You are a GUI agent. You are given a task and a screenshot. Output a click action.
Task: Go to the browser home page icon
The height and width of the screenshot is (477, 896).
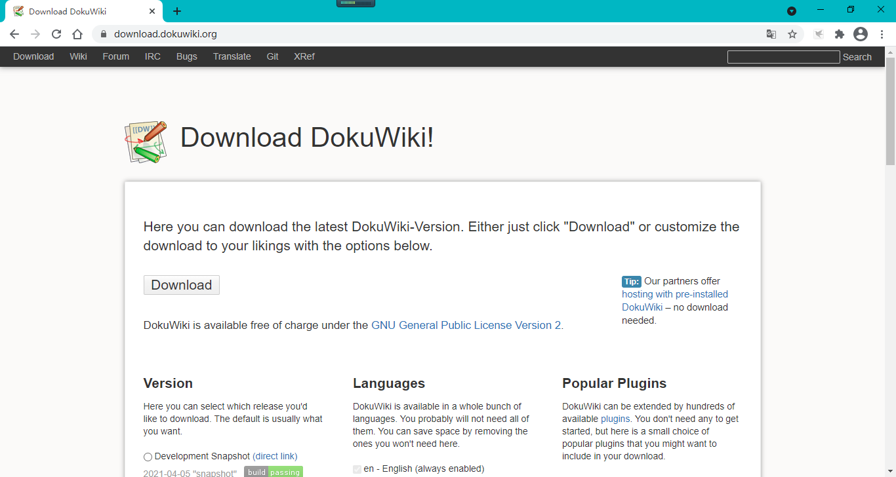(x=77, y=33)
